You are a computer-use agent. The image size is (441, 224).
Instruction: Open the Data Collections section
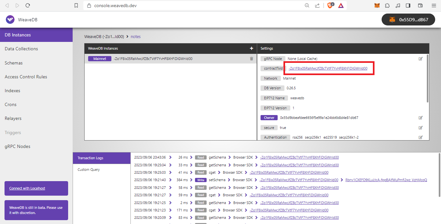[x=21, y=49]
